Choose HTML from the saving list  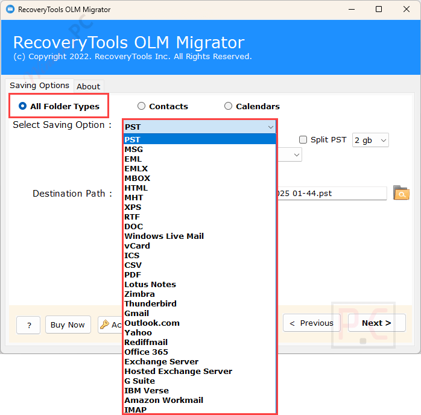coord(200,188)
